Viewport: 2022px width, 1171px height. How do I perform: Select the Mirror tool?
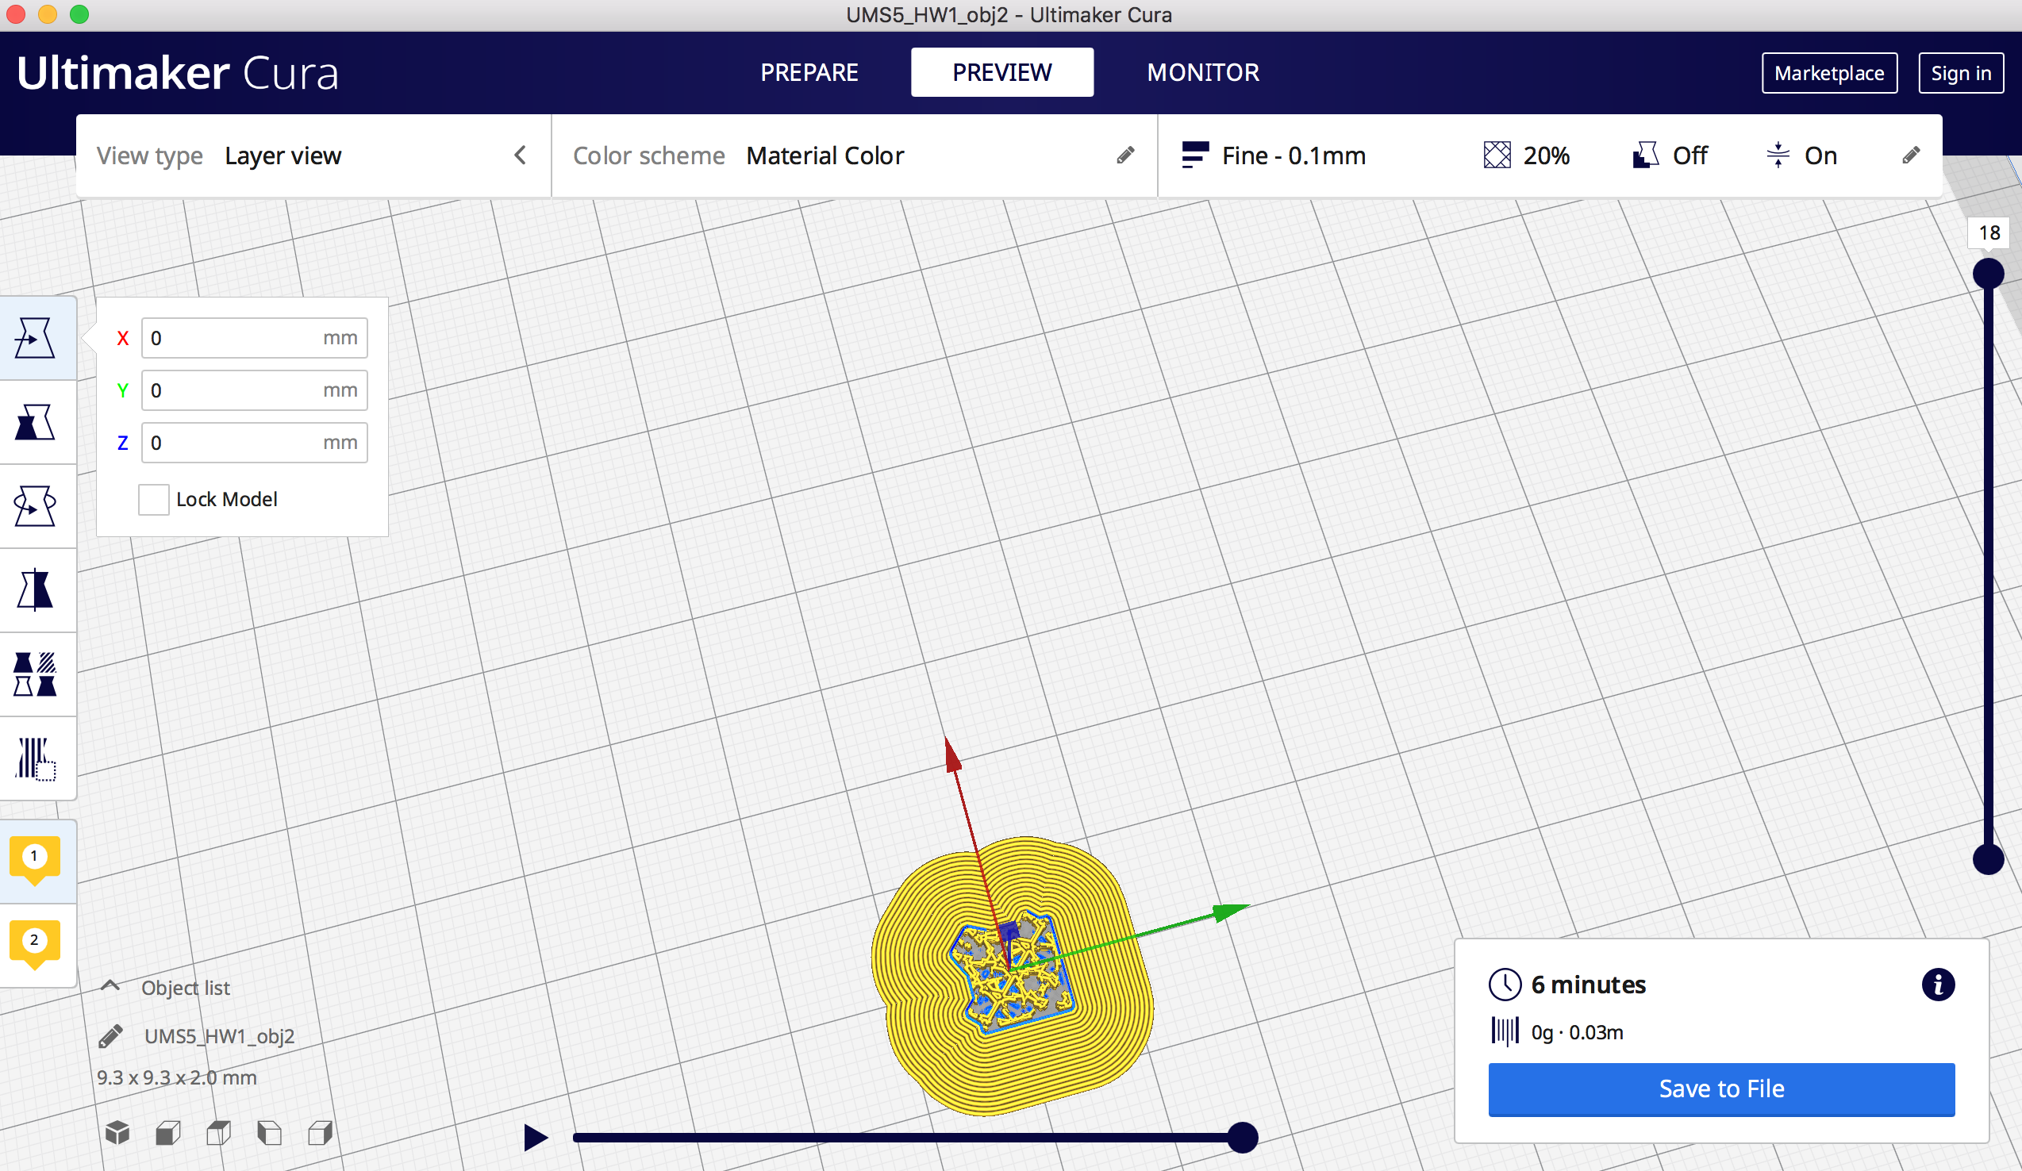[x=35, y=590]
